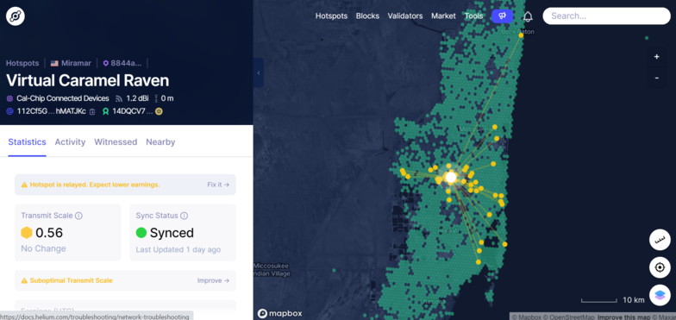
Task: Open the notifications bell icon
Action: [528, 16]
